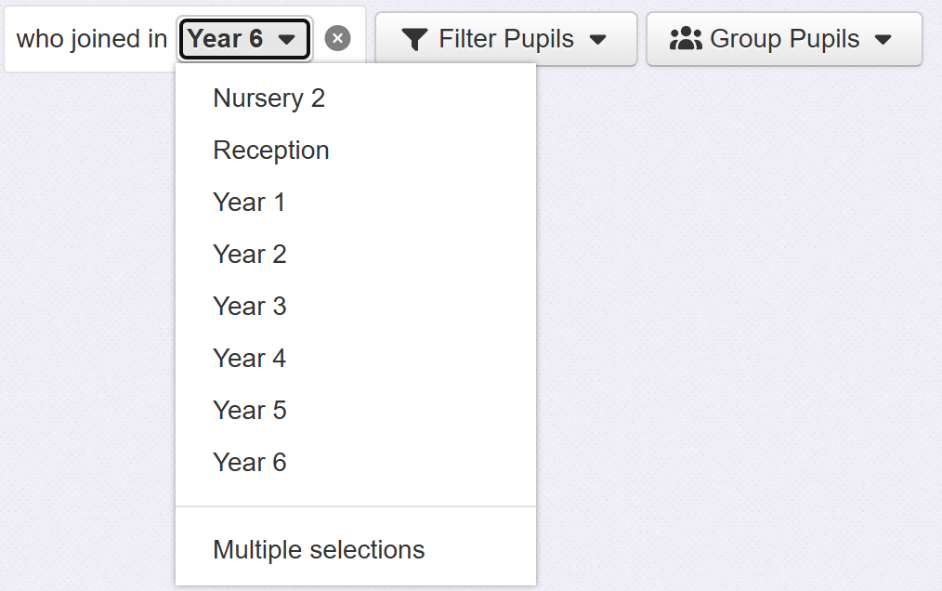Click the people icon on Group Pupils

pos(686,39)
